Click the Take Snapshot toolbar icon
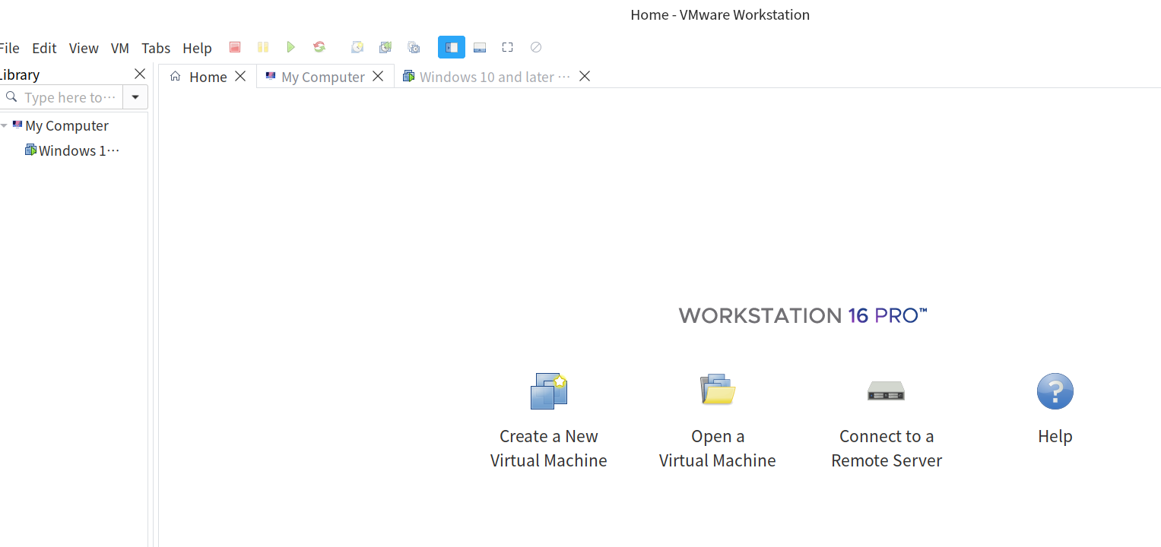 (x=357, y=47)
